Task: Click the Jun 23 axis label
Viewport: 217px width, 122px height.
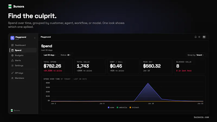Action: click(x=200, y=104)
